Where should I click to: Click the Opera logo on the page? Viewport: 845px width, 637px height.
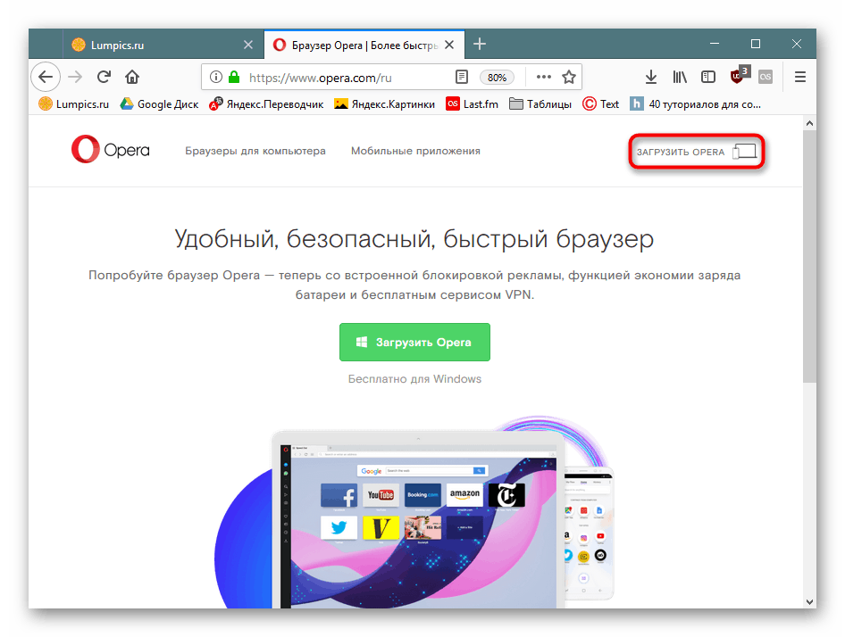click(x=111, y=150)
